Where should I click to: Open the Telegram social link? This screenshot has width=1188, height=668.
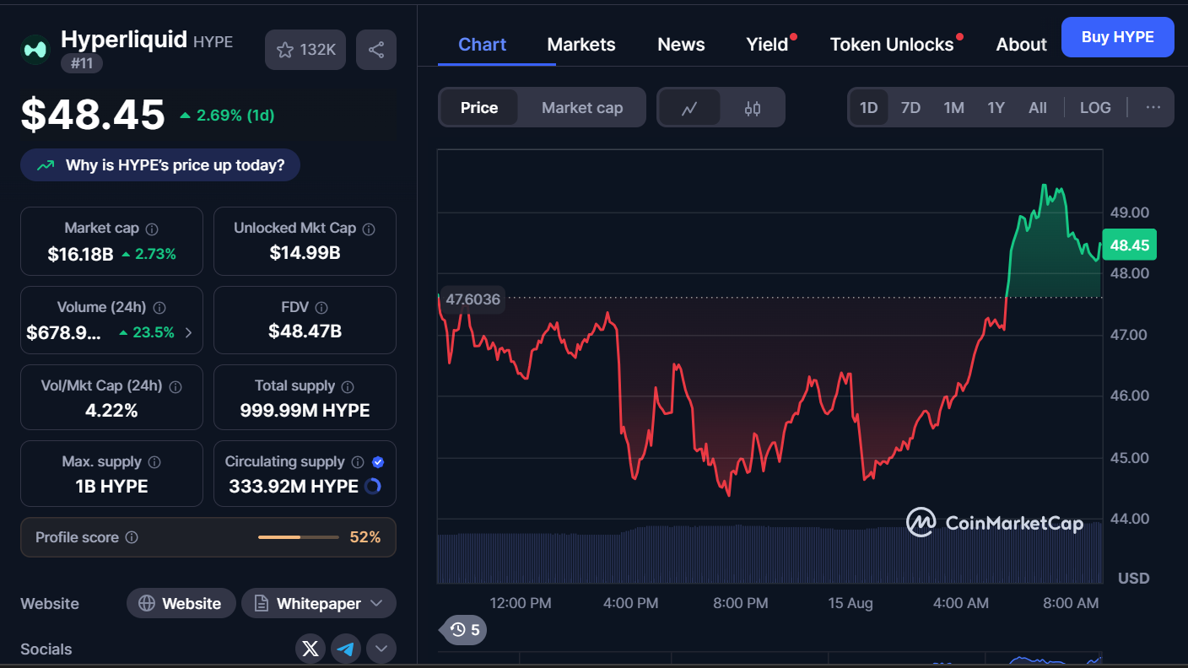click(346, 649)
